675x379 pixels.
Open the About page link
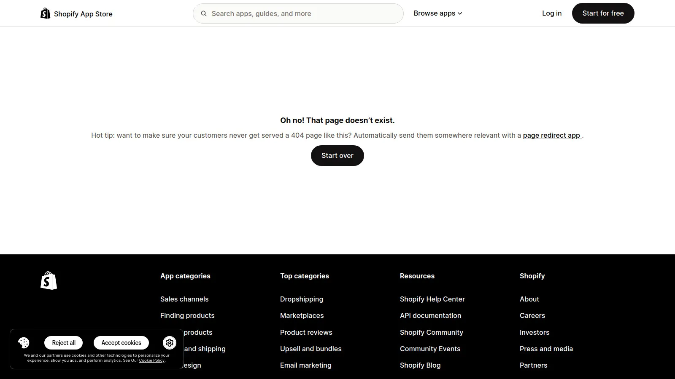[x=529, y=299]
